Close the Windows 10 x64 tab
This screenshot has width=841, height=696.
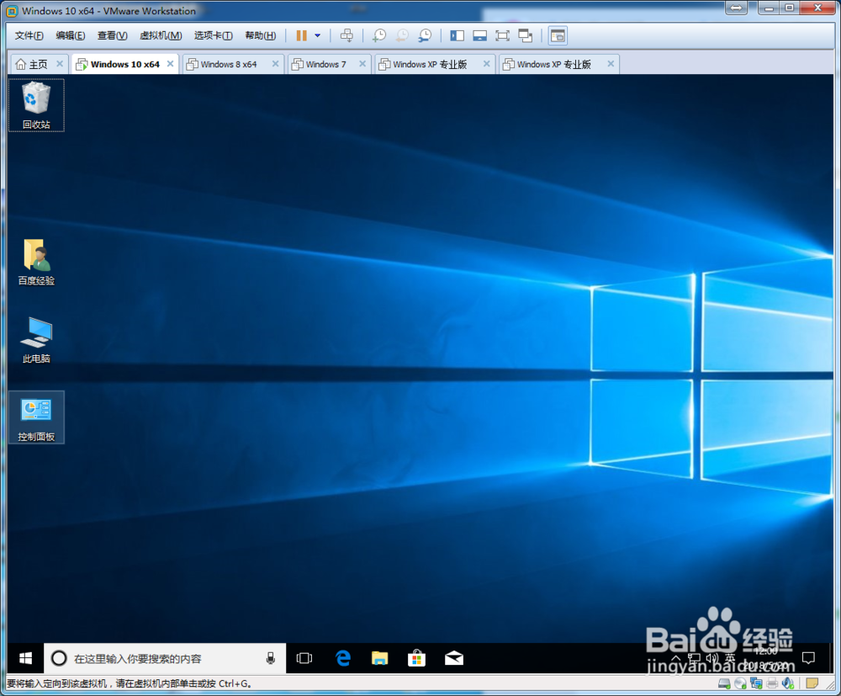170,64
